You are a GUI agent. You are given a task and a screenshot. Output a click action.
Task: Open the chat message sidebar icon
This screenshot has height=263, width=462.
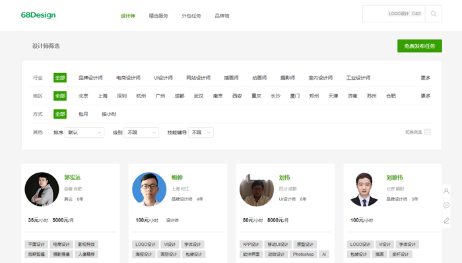[x=446, y=206]
